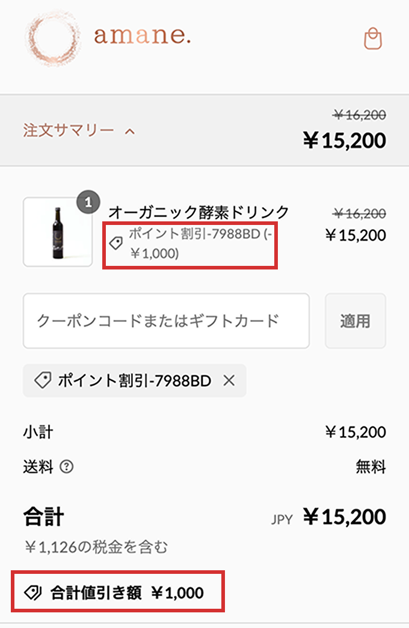Click the header total price ¥15,200
The image size is (409, 628).
[x=344, y=140]
